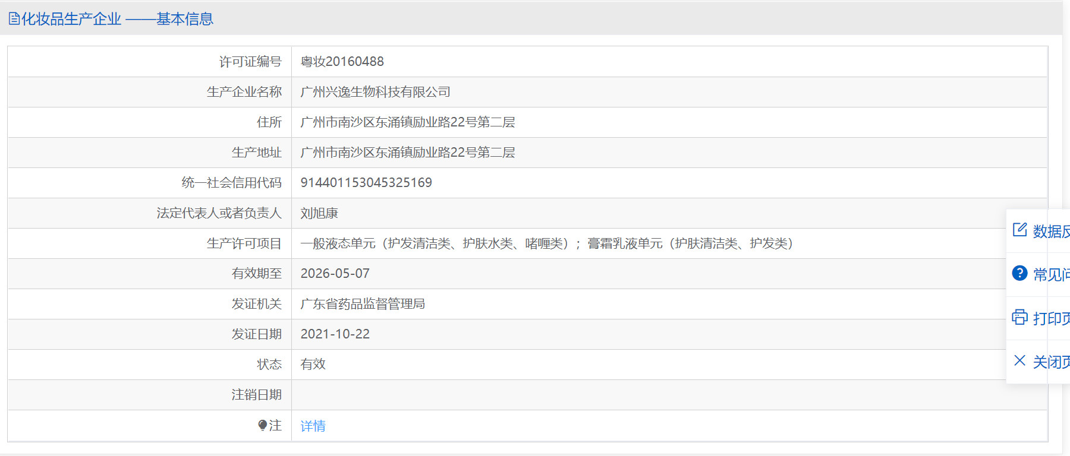Click the empty 注销日期 value cell

click(669, 395)
